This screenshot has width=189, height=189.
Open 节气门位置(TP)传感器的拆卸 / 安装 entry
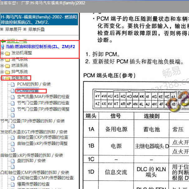tap(32, 121)
